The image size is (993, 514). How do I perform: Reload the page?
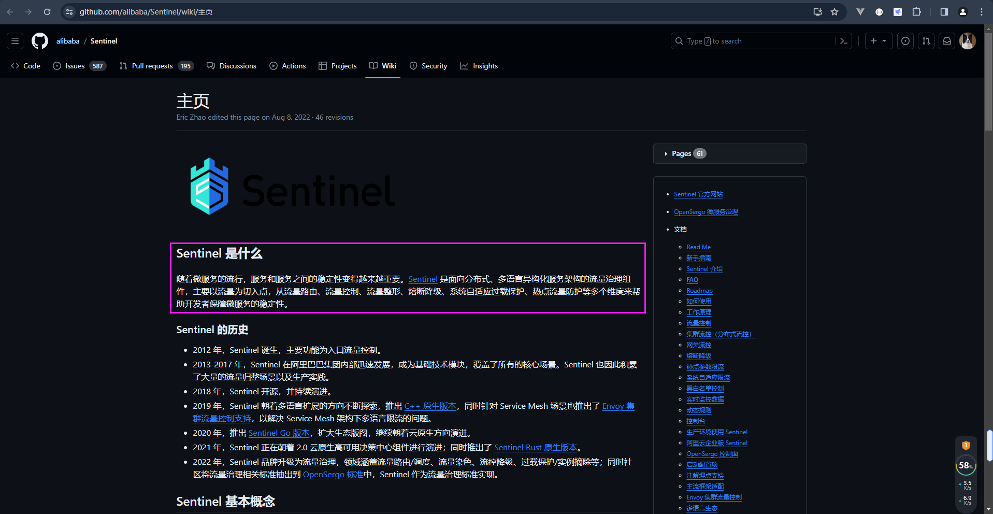pyautogui.click(x=47, y=11)
